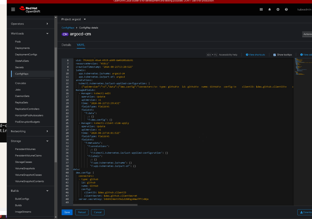Click the editor horizontal scrollbar
The width and height of the screenshot is (312, 219).
coord(105,205)
